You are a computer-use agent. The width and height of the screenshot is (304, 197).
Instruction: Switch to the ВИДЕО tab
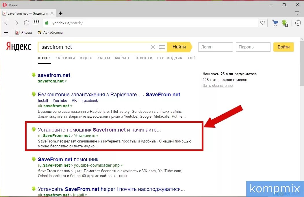tap(86, 58)
